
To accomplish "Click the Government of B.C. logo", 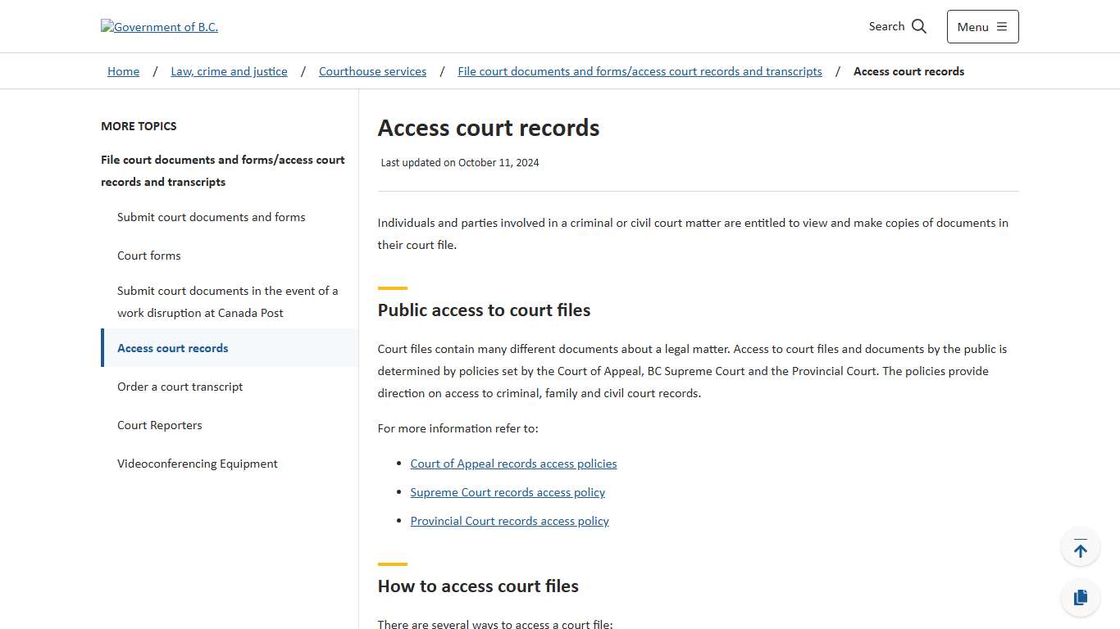I will pyautogui.click(x=159, y=26).
